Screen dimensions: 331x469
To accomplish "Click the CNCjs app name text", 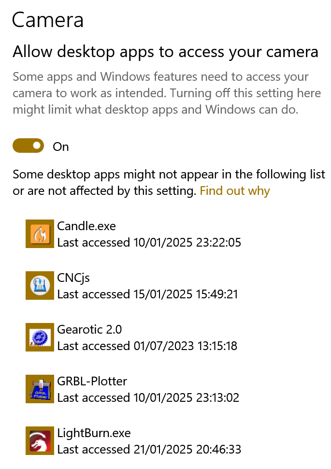I will pos(73,278).
